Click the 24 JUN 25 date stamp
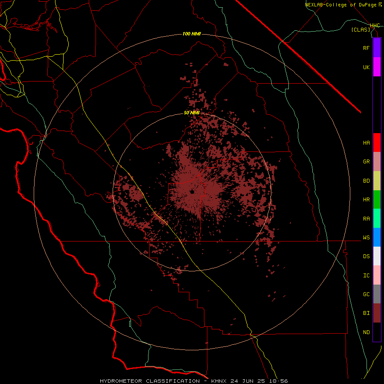 [x=248, y=381]
